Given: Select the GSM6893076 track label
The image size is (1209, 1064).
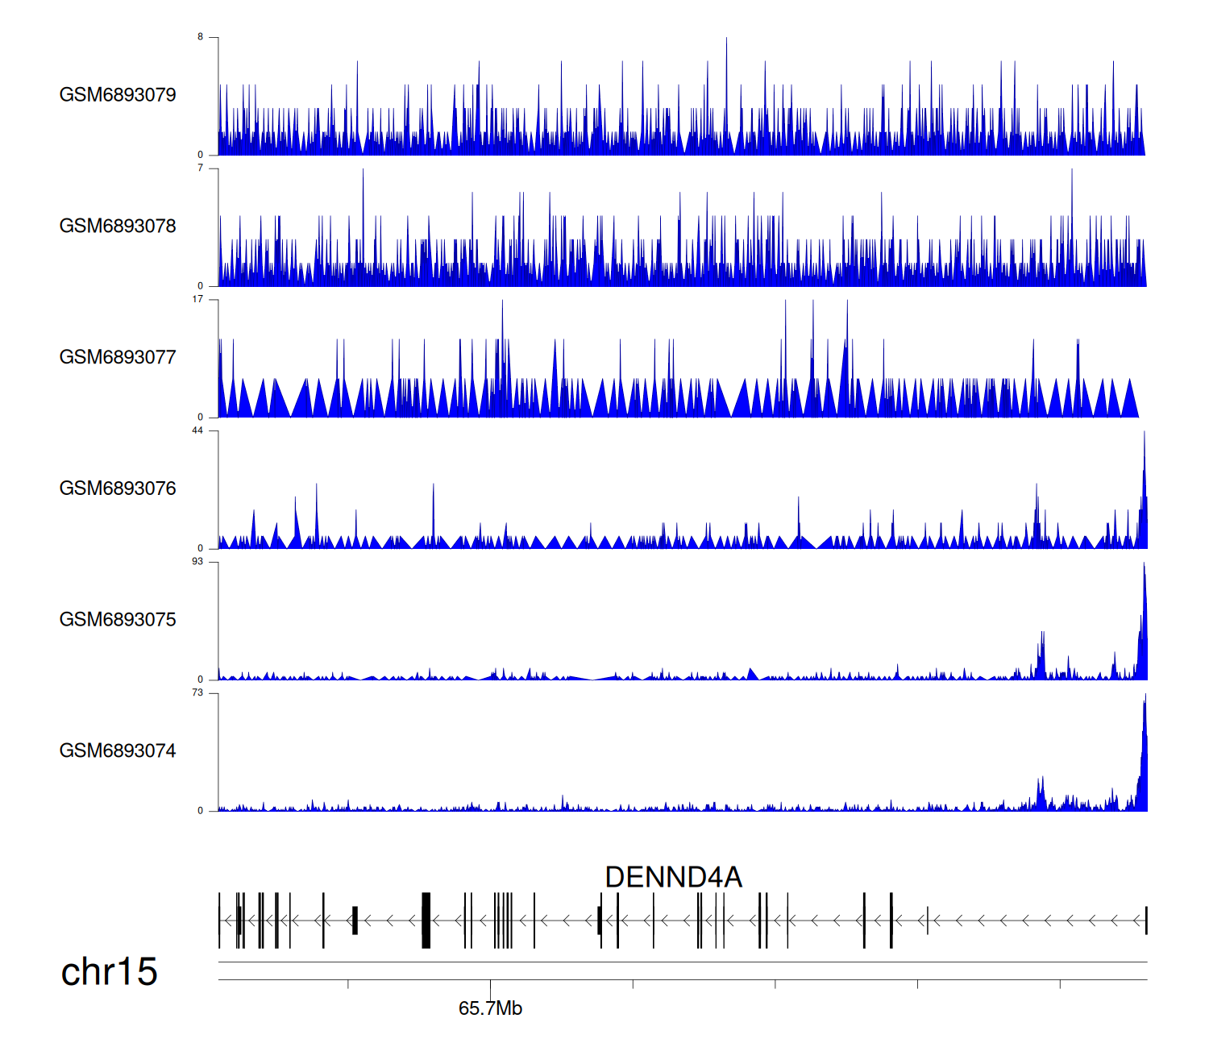Looking at the screenshot, I should 118,489.
